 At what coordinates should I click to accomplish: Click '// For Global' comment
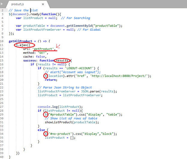89,30
